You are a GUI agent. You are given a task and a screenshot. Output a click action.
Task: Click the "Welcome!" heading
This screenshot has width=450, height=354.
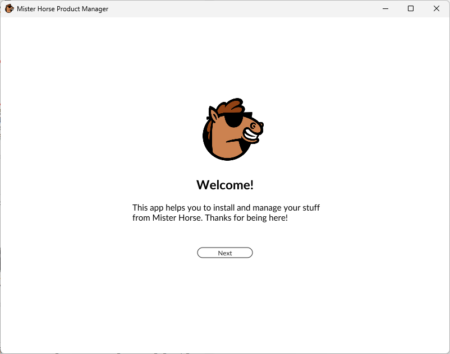tap(224, 185)
